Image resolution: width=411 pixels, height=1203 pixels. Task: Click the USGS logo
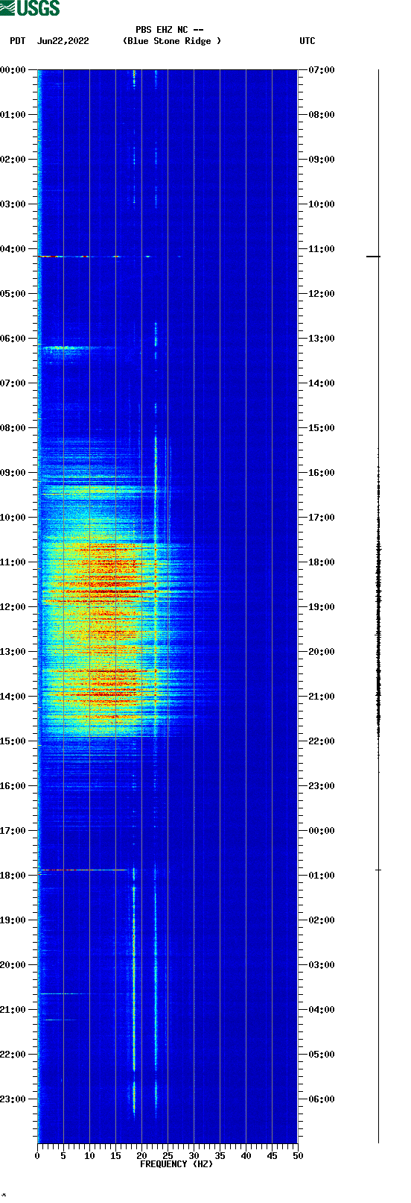[30, 8]
